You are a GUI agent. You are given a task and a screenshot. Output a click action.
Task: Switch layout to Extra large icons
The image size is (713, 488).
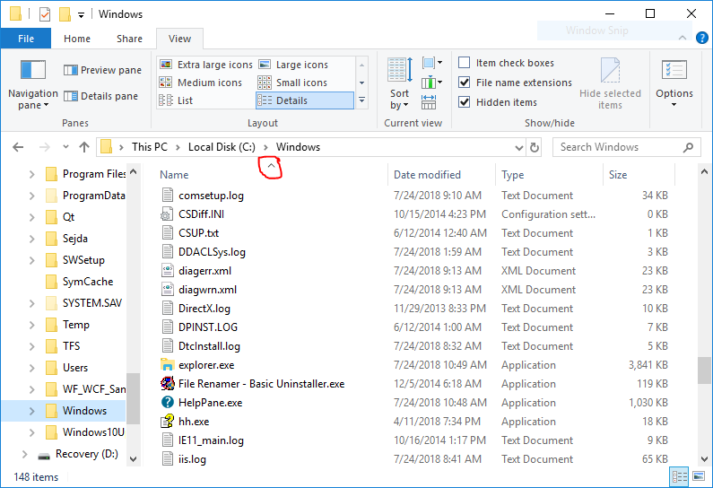click(x=206, y=65)
